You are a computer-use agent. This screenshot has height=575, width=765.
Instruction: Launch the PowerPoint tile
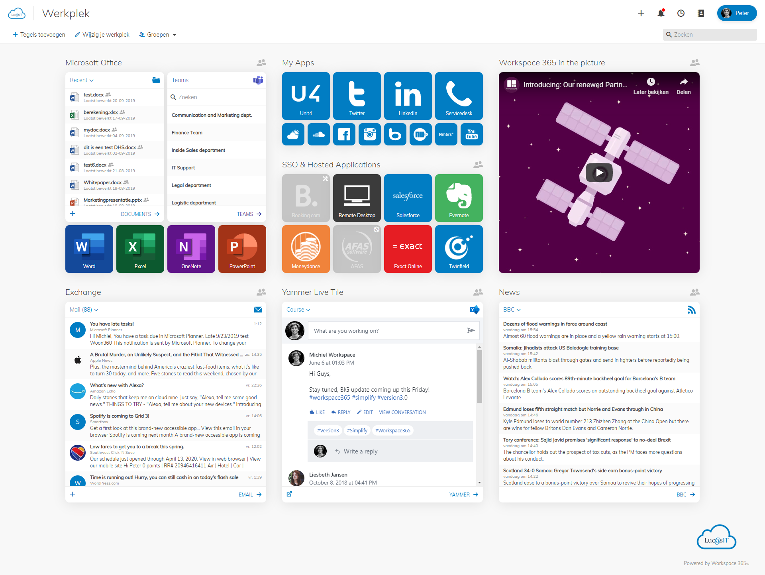pos(242,249)
